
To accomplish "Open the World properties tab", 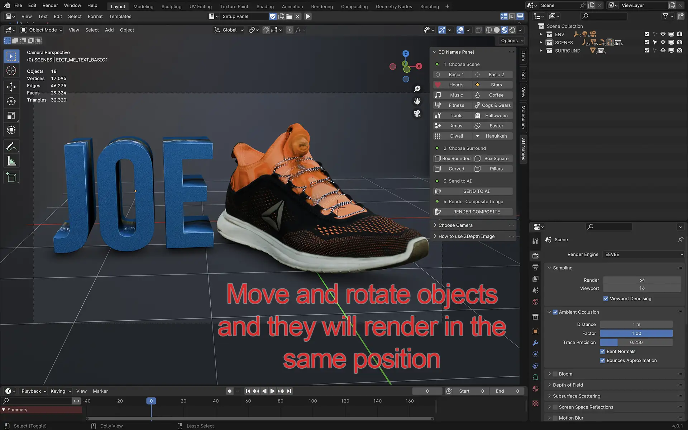I will pos(535,302).
